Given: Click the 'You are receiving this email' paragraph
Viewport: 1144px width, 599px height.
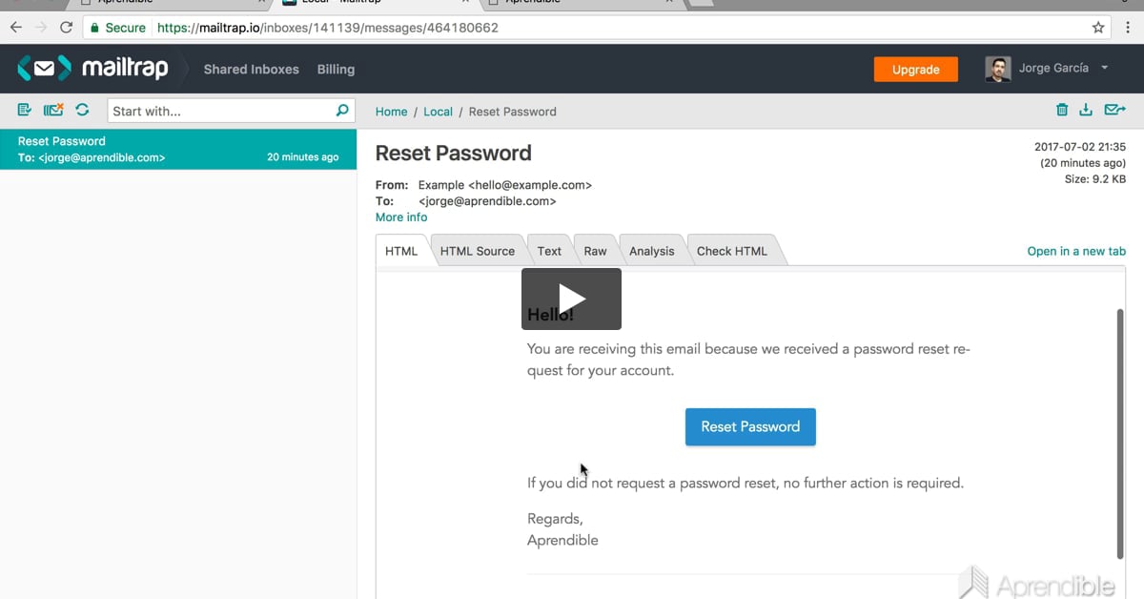Looking at the screenshot, I should [x=748, y=360].
